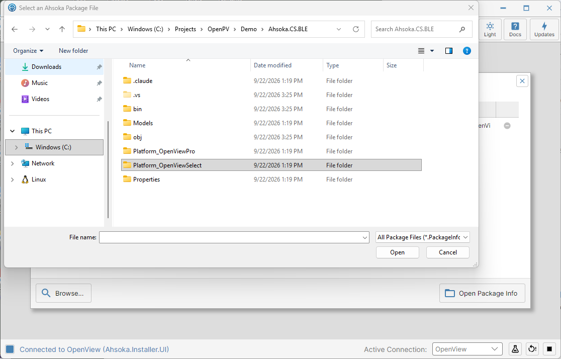
Task: Select the Models folder
Action: [x=271, y=123]
